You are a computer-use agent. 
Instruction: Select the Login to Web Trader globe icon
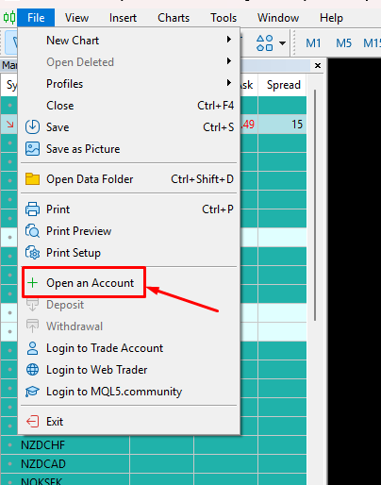coord(32,370)
